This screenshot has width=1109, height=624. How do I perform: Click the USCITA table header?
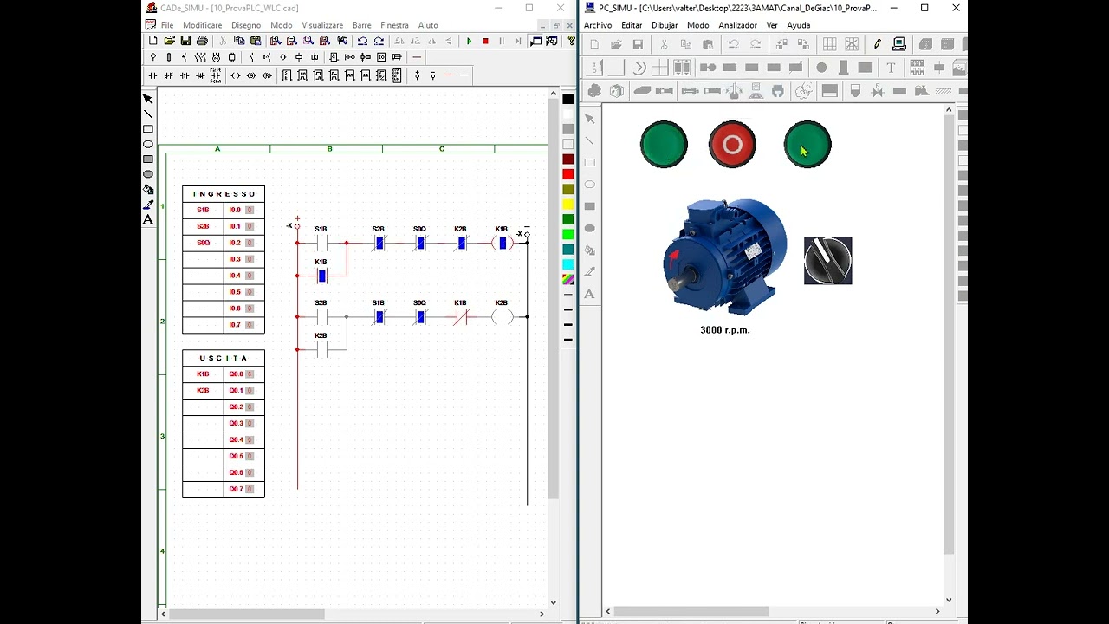click(x=224, y=358)
